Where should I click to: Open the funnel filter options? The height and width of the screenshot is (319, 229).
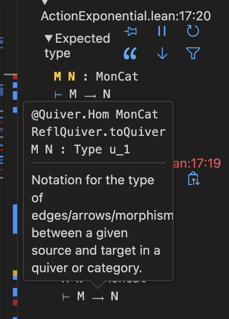coord(193,53)
